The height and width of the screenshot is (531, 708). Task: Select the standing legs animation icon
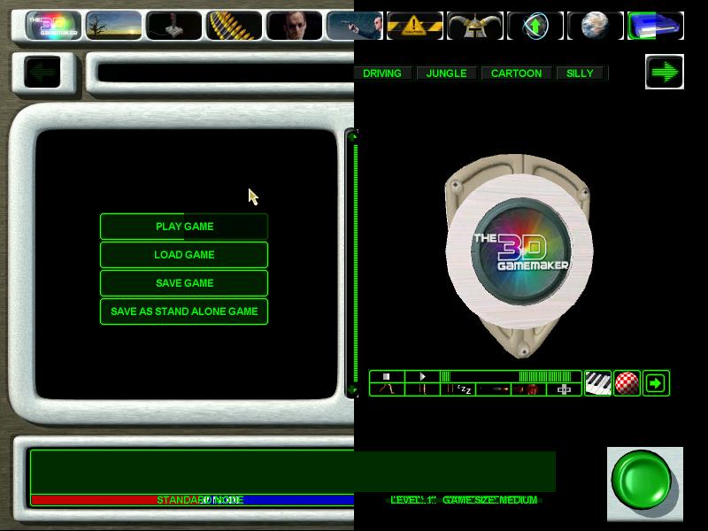423,389
